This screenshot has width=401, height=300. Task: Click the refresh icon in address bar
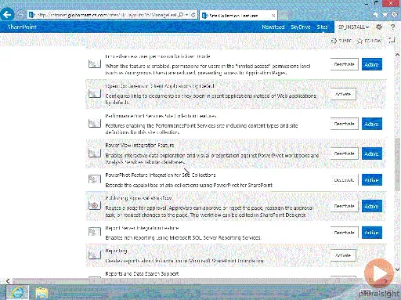(x=193, y=15)
